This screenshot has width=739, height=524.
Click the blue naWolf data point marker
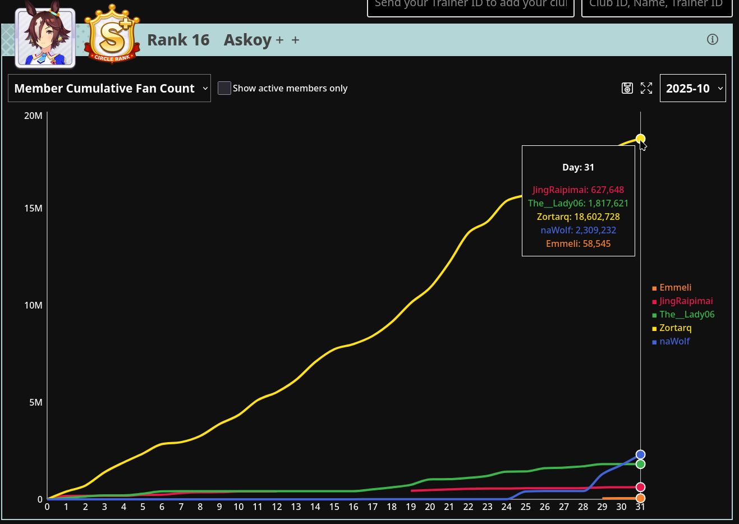coord(640,454)
